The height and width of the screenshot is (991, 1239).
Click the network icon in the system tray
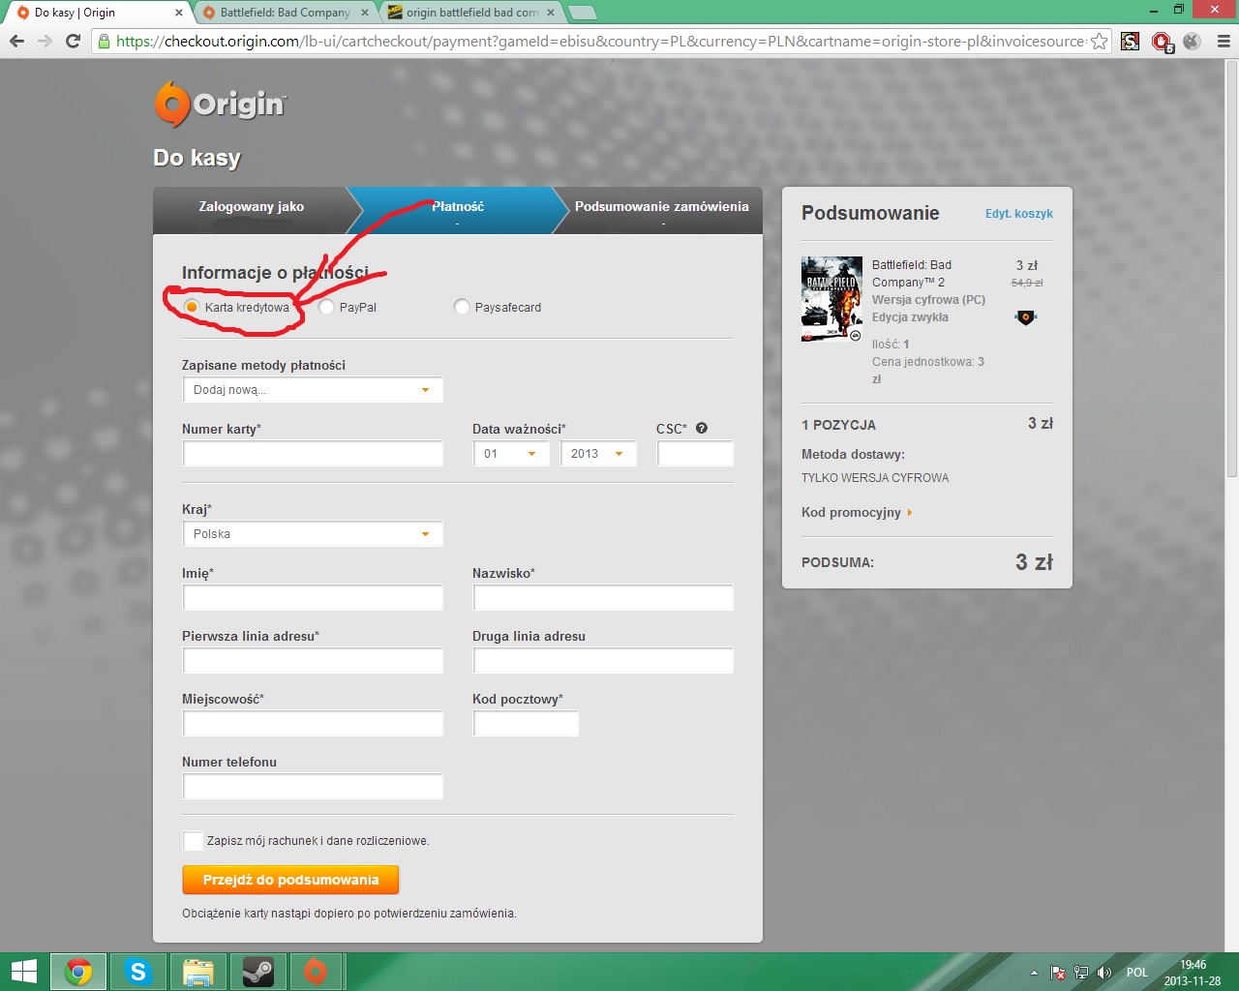pyautogui.click(x=1081, y=973)
